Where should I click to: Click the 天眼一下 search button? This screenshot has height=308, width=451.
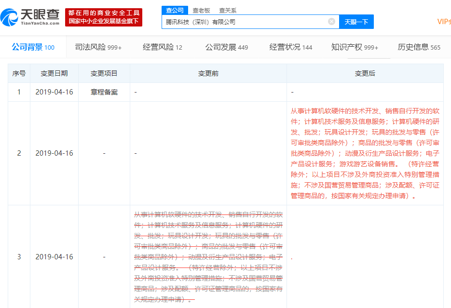[x=356, y=22]
